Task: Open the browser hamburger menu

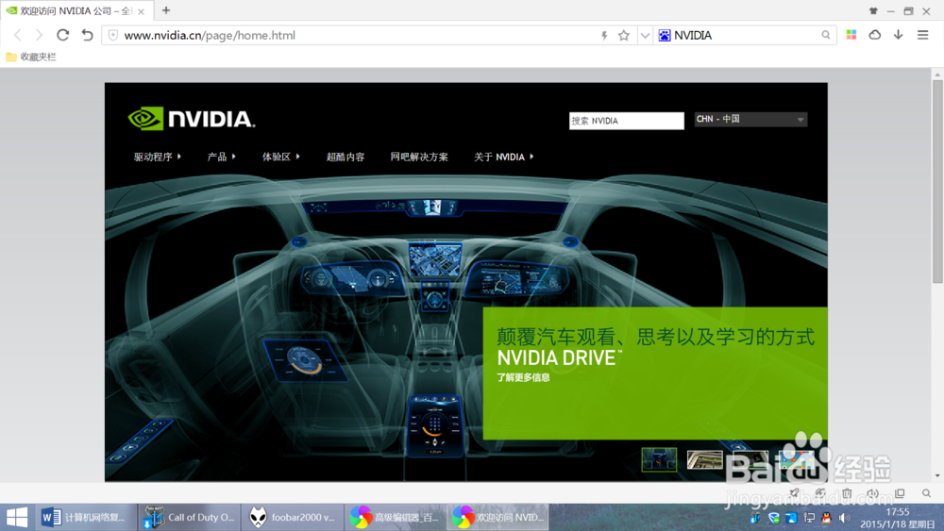Action: coord(923,35)
